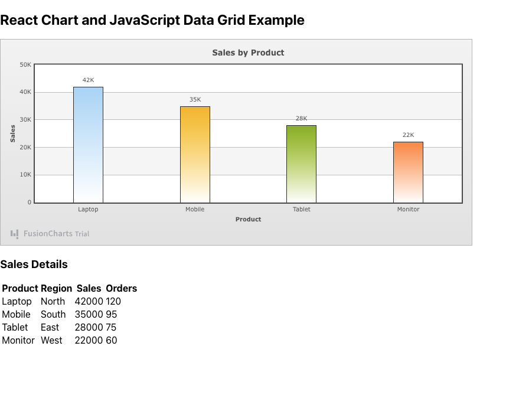Click the Monitor x-axis label
This screenshot has width=506, height=395.
click(x=408, y=209)
